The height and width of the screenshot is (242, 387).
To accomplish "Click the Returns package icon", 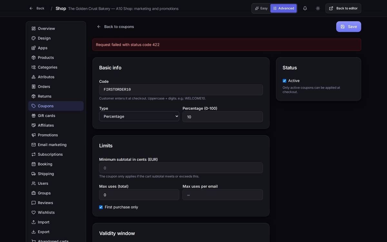I will click(34, 96).
